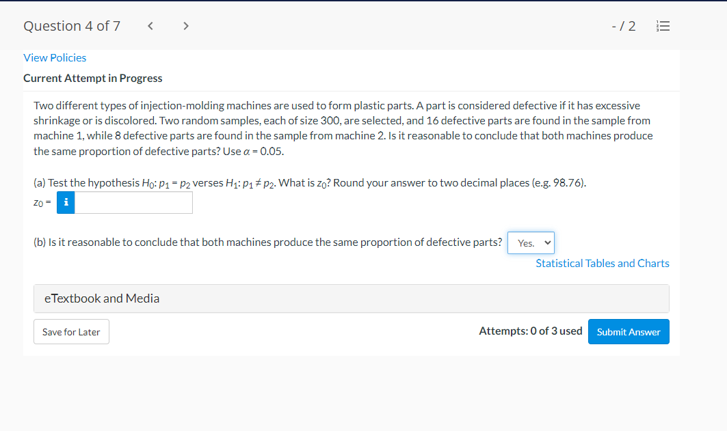The width and height of the screenshot is (727, 431).
Task: Open the Yes dropdown for part (b)
Action: click(531, 242)
